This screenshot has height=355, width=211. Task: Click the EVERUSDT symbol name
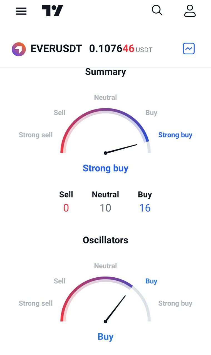56,49
